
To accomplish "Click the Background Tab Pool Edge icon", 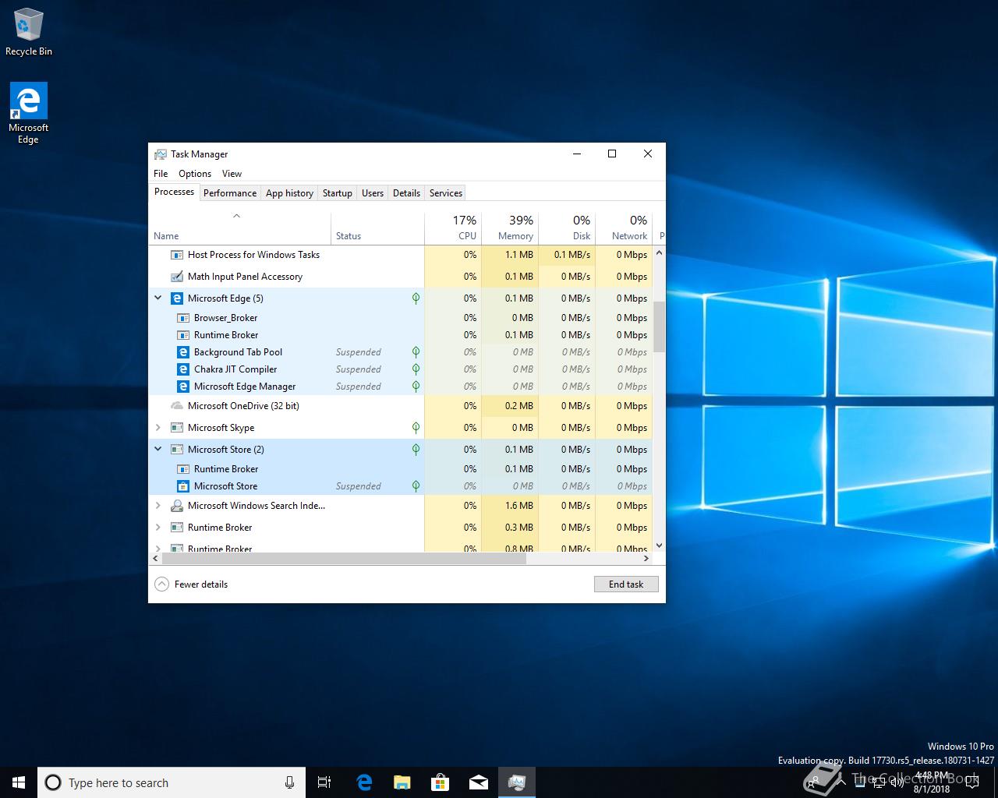I will [x=183, y=352].
